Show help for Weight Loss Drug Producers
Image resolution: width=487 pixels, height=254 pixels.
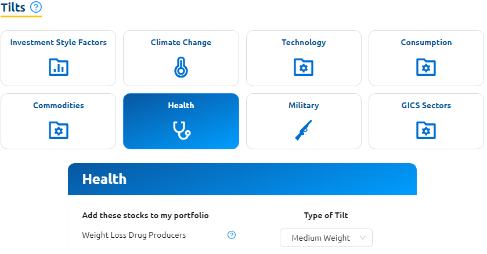click(232, 235)
